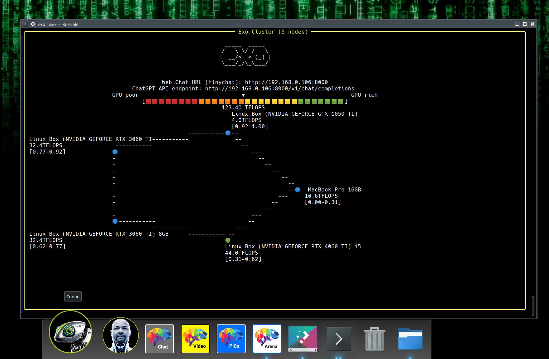549x359 pixels.
Task: Open the PICs application icon
Action: tap(231, 339)
